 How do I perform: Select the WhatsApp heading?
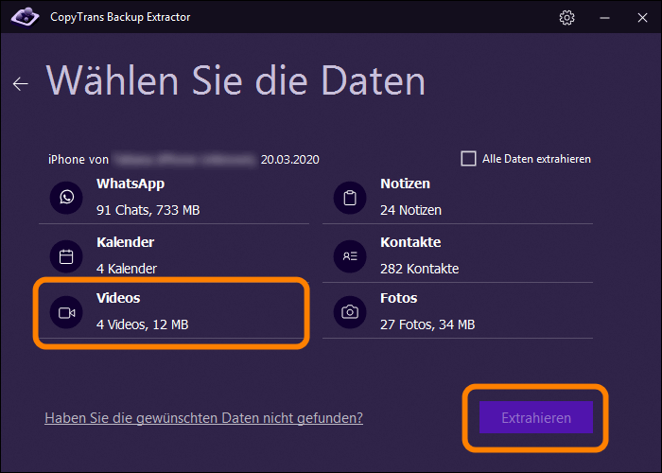pos(131,184)
